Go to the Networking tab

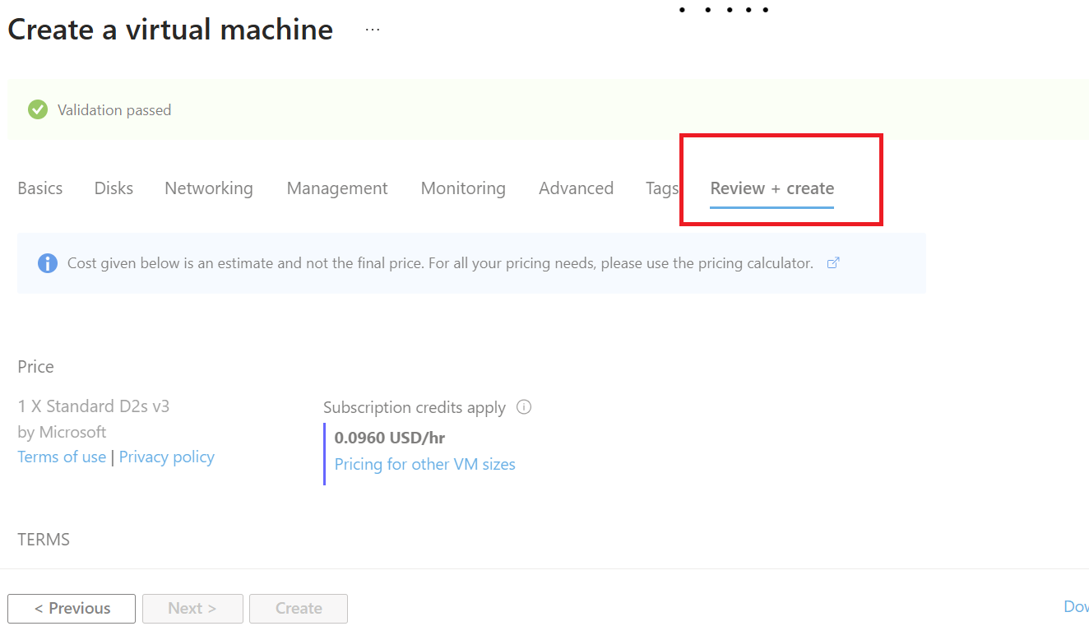click(x=209, y=188)
